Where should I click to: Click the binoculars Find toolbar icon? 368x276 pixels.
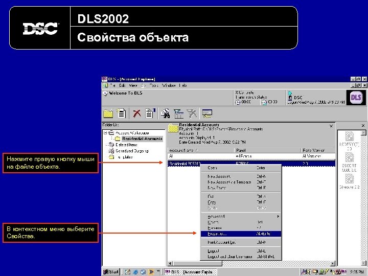[166, 113]
